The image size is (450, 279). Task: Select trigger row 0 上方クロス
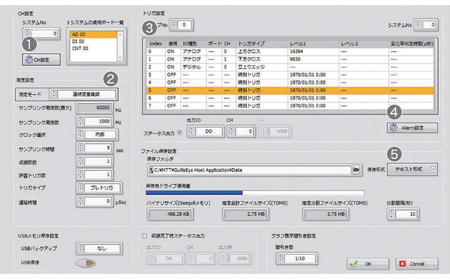pyautogui.click(x=290, y=52)
